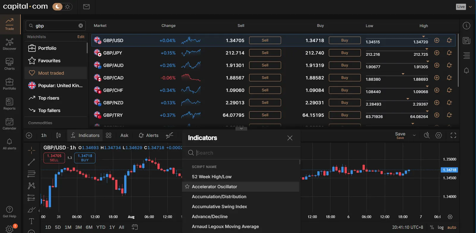Set price alert bell for GBP/JPY

coord(449,53)
